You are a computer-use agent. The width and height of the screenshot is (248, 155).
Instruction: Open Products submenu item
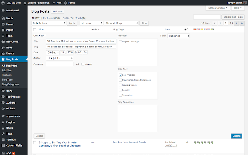pyautogui.click(x=7, y=75)
